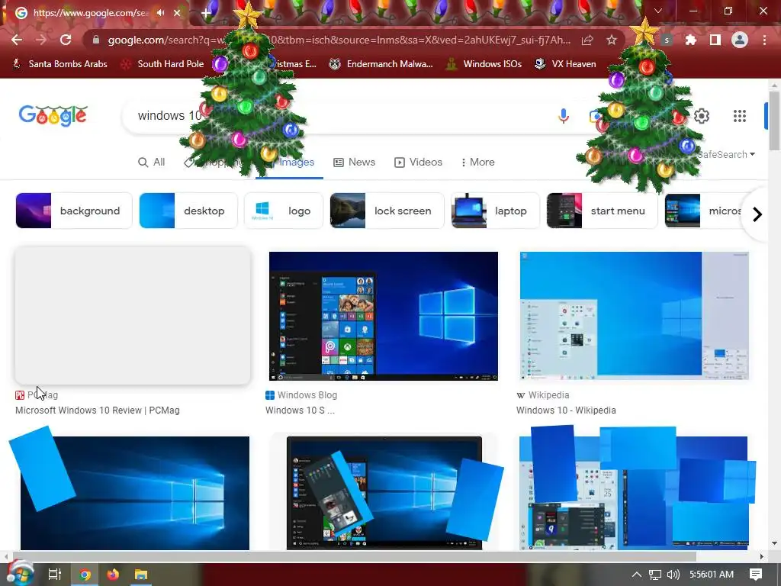Switch to Chrome on the taskbar
Image resolution: width=781 pixels, height=586 pixels.
[x=85, y=574]
